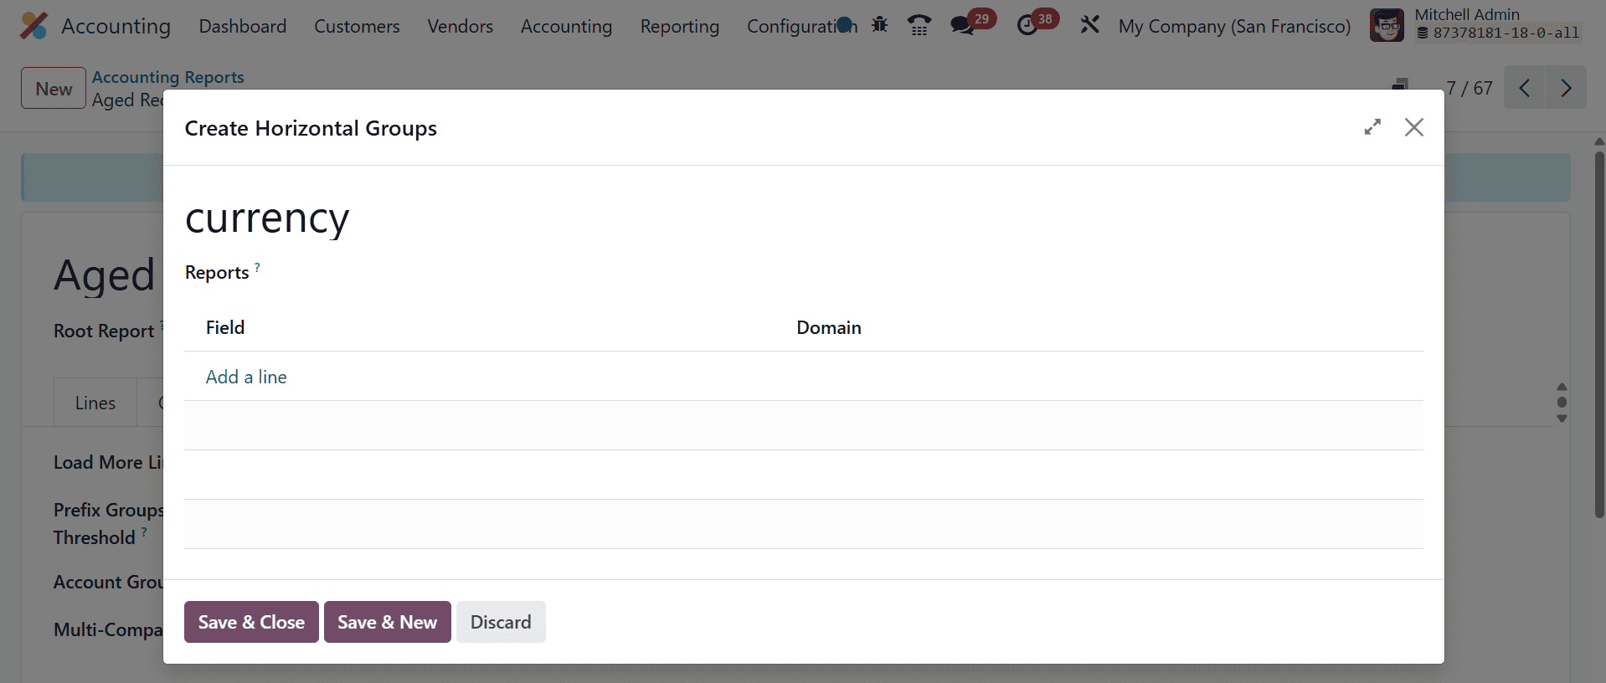The height and width of the screenshot is (683, 1606).
Task: Click Mitchell Admin user name
Action: tap(1467, 14)
